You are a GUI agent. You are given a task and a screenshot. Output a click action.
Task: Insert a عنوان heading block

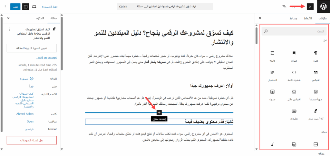[x=294, y=56]
